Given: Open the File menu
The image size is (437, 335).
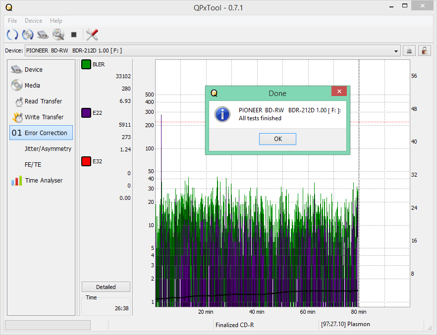Looking at the screenshot, I should (12, 21).
